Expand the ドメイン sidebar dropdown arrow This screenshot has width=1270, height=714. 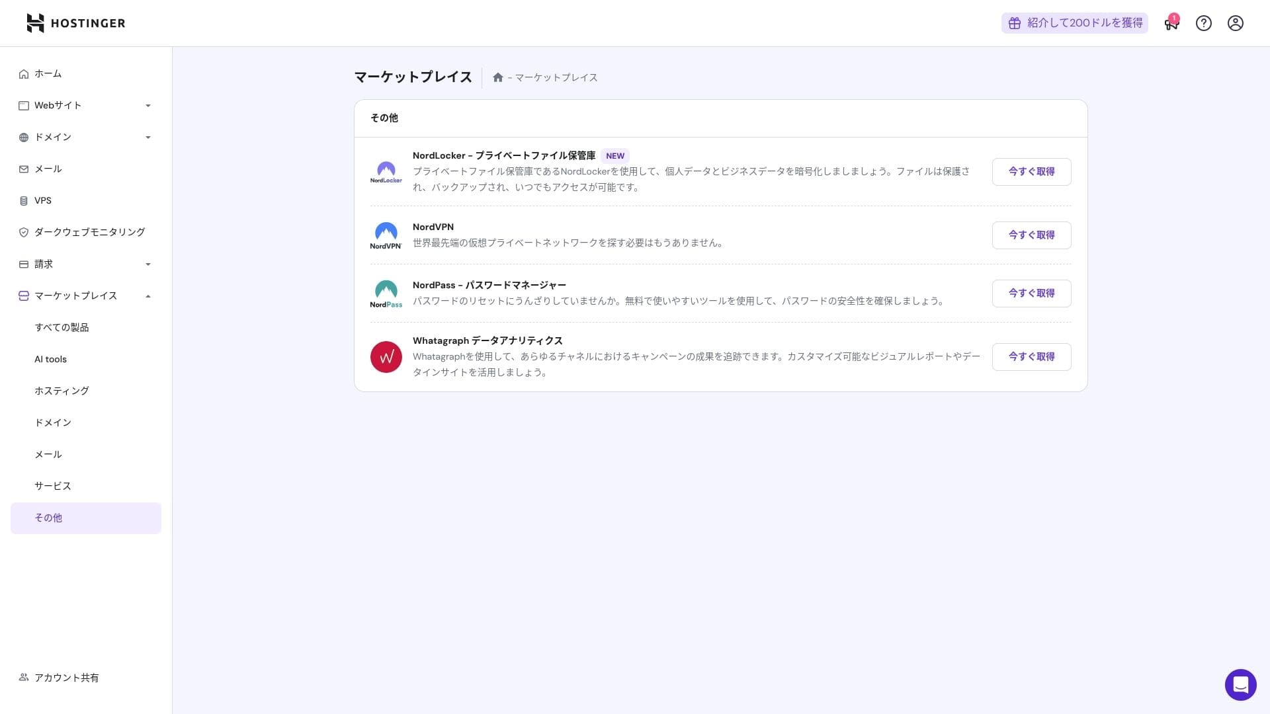tap(148, 138)
